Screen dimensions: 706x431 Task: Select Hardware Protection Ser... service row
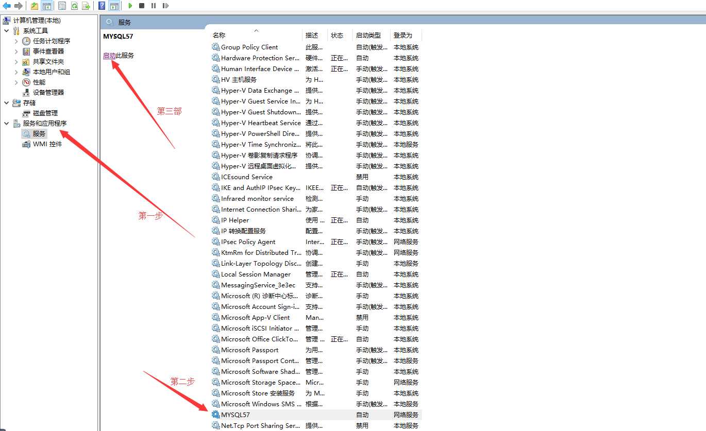coord(316,58)
